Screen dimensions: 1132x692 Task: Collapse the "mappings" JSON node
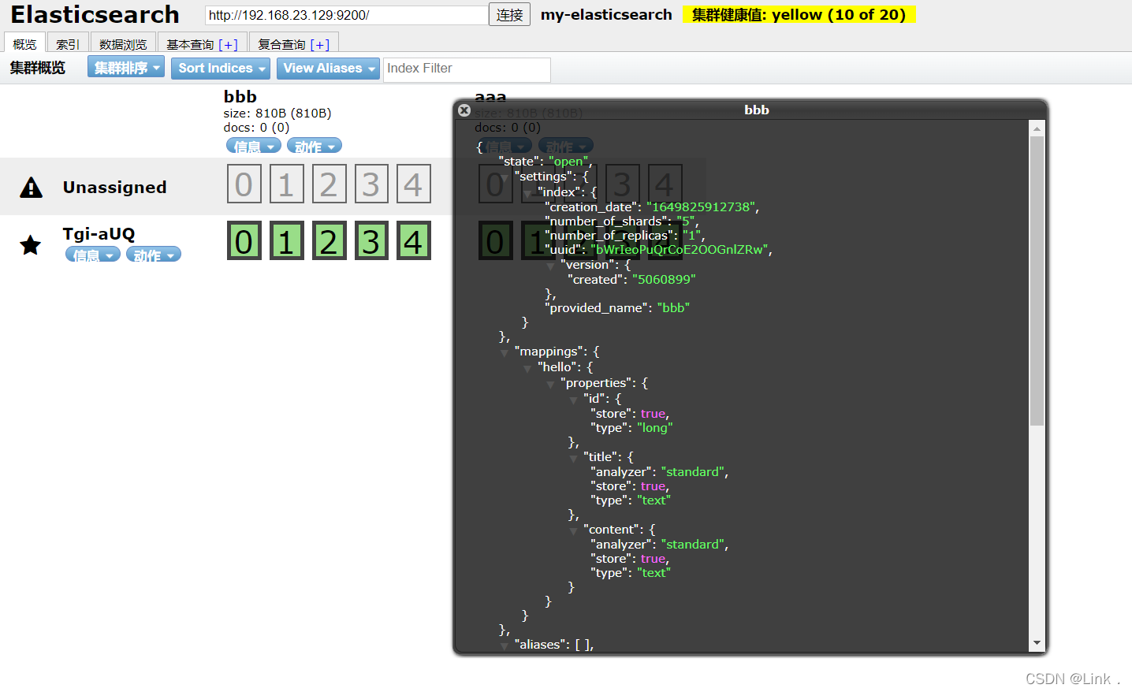[x=505, y=353]
